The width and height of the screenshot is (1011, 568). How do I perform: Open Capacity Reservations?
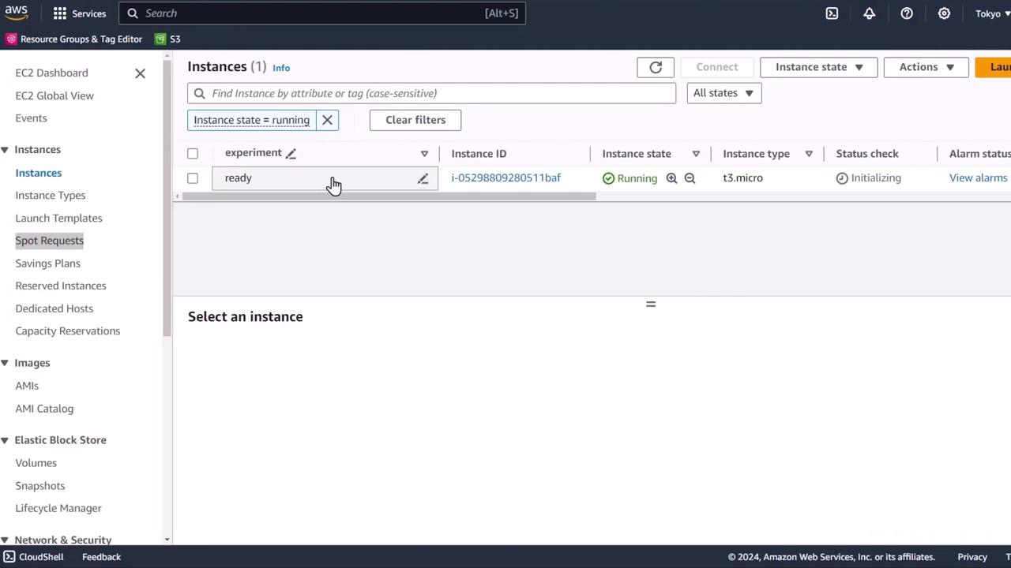pos(68,331)
